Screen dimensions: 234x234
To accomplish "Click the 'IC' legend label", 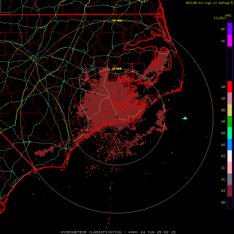I will 223,168.
